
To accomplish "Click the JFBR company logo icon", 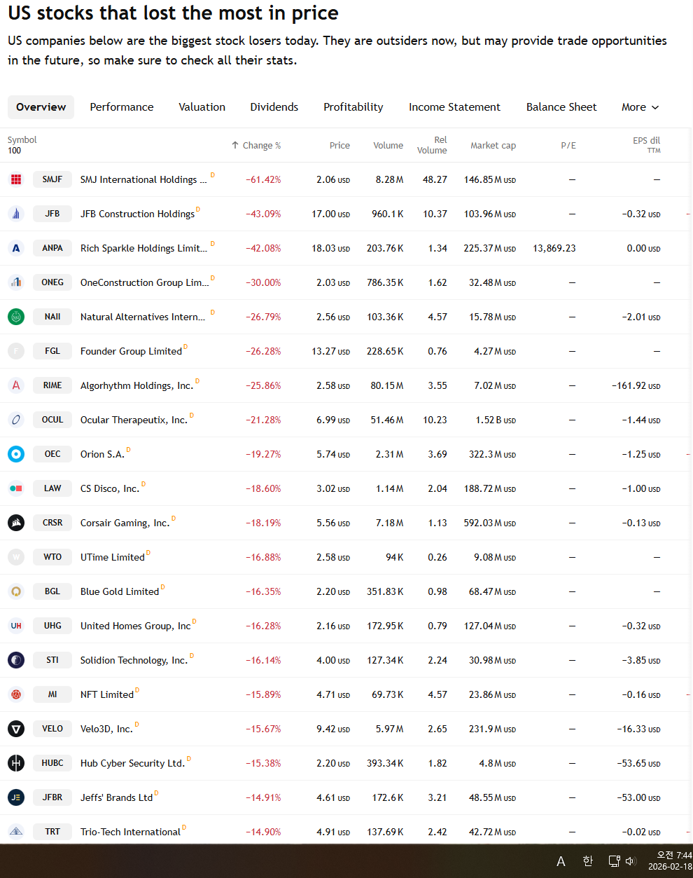I will (x=16, y=797).
